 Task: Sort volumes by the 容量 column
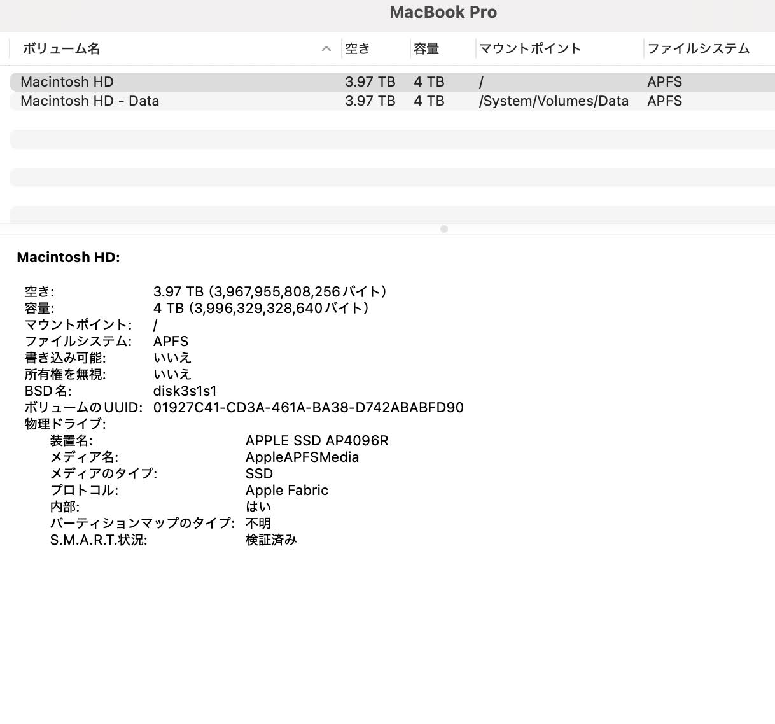tap(425, 48)
